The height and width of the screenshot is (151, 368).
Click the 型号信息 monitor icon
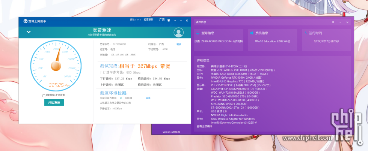pos(198,33)
